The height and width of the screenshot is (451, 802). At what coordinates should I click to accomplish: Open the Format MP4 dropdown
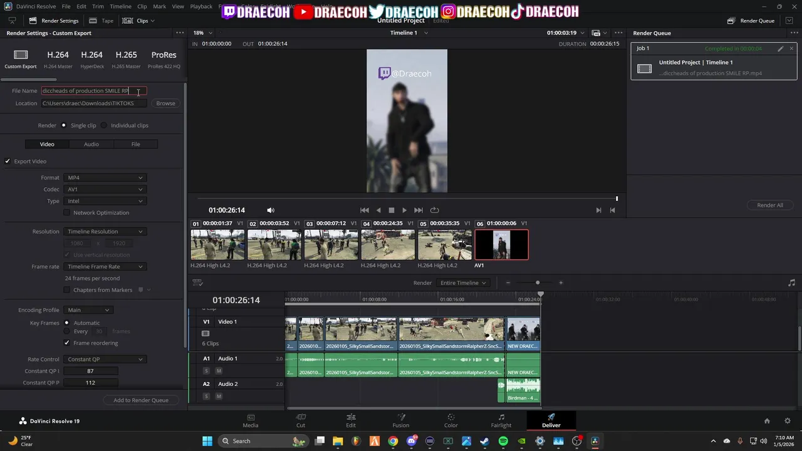(105, 178)
